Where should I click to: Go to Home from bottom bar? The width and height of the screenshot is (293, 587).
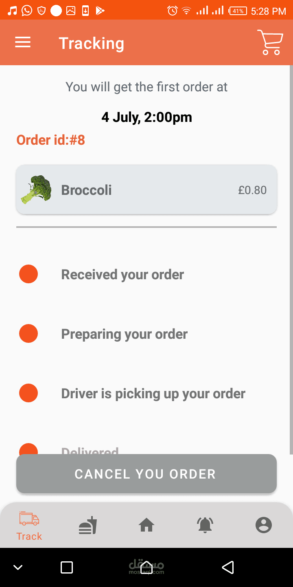tap(146, 525)
